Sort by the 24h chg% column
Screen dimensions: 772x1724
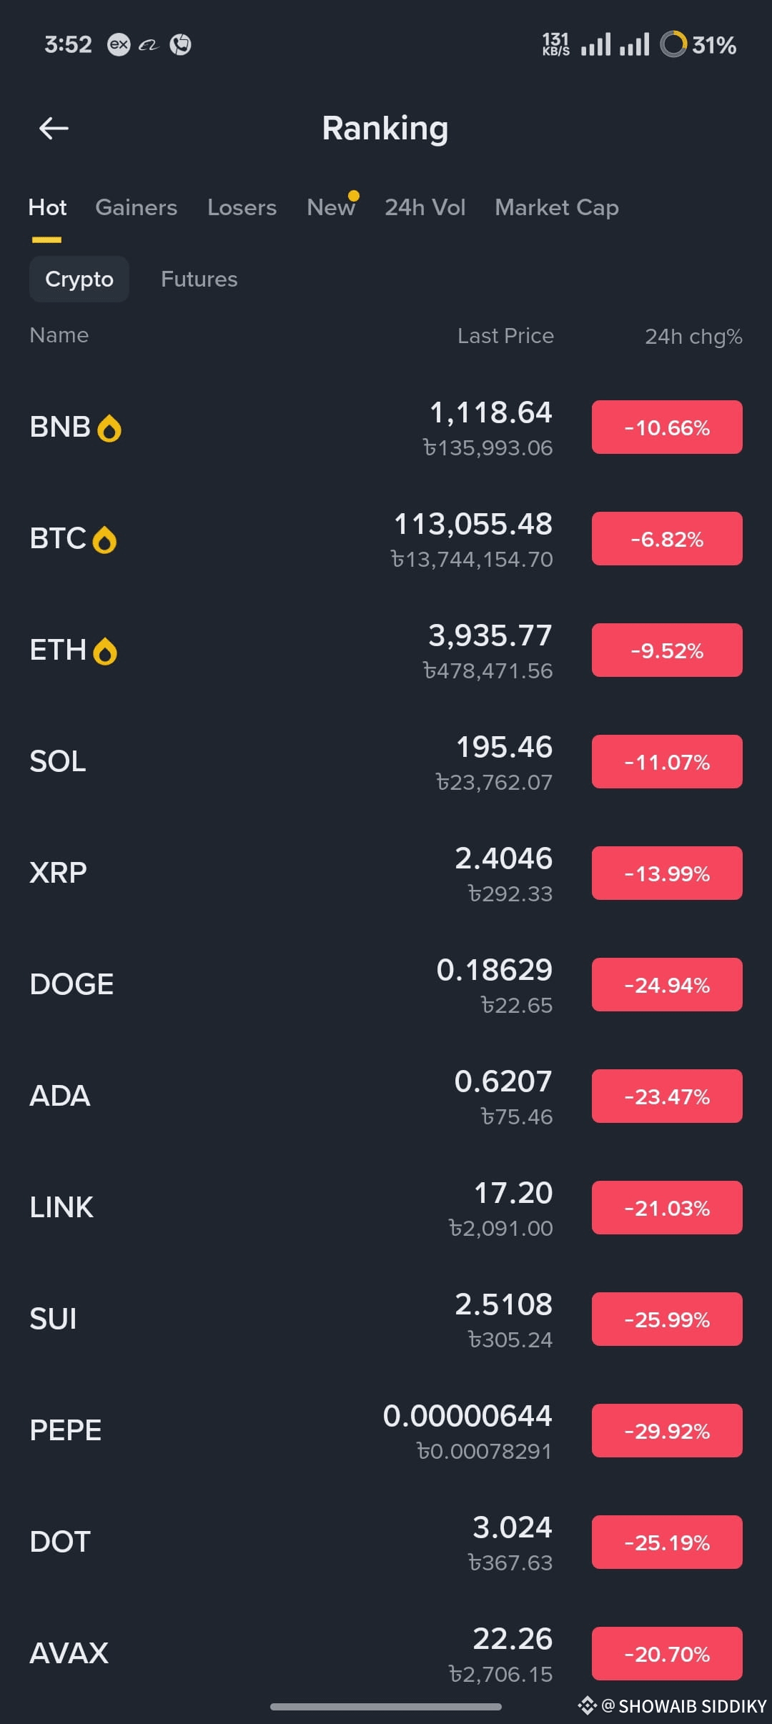point(693,336)
